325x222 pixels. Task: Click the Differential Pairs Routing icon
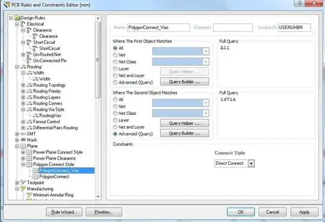click(29, 128)
